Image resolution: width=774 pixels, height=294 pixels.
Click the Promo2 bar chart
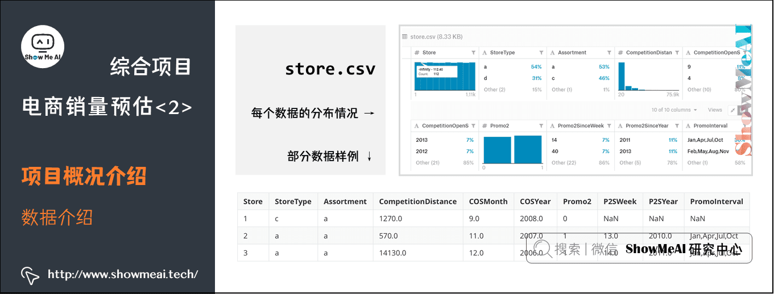coord(512,149)
